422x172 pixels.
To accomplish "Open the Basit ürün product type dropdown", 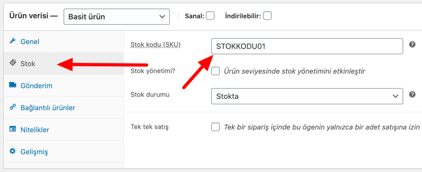I will [117, 16].
